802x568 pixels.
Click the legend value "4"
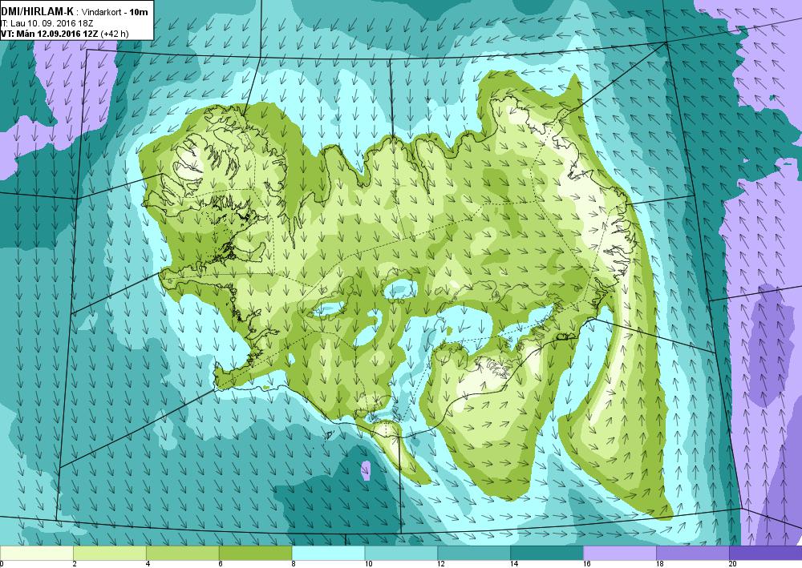tap(148, 564)
